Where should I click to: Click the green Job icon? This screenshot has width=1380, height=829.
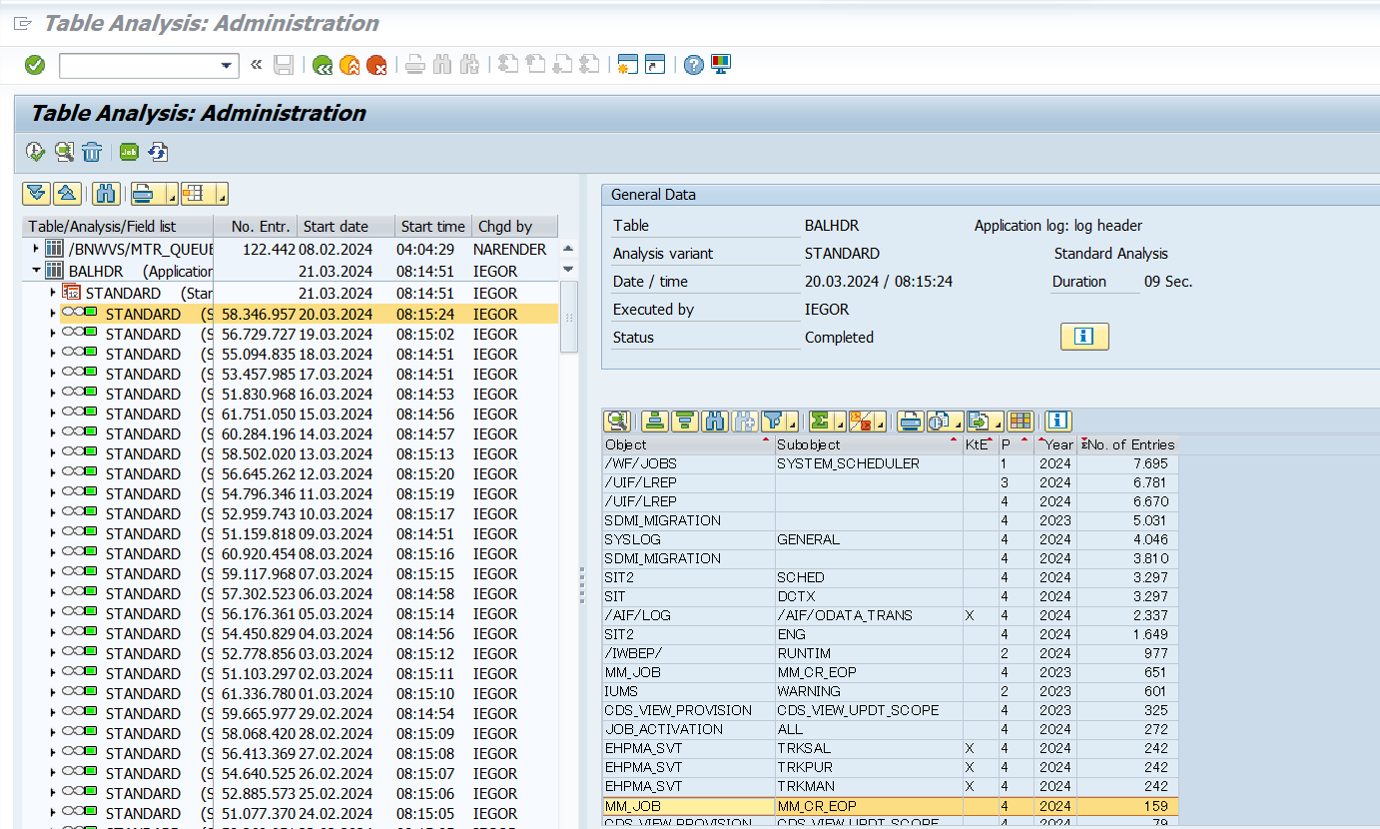click(x=129, y=152)
